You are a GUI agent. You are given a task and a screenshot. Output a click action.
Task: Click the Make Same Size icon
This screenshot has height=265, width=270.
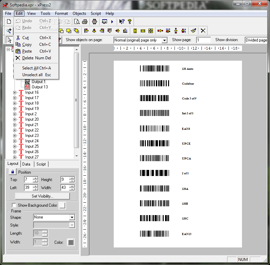pos(151,31)
